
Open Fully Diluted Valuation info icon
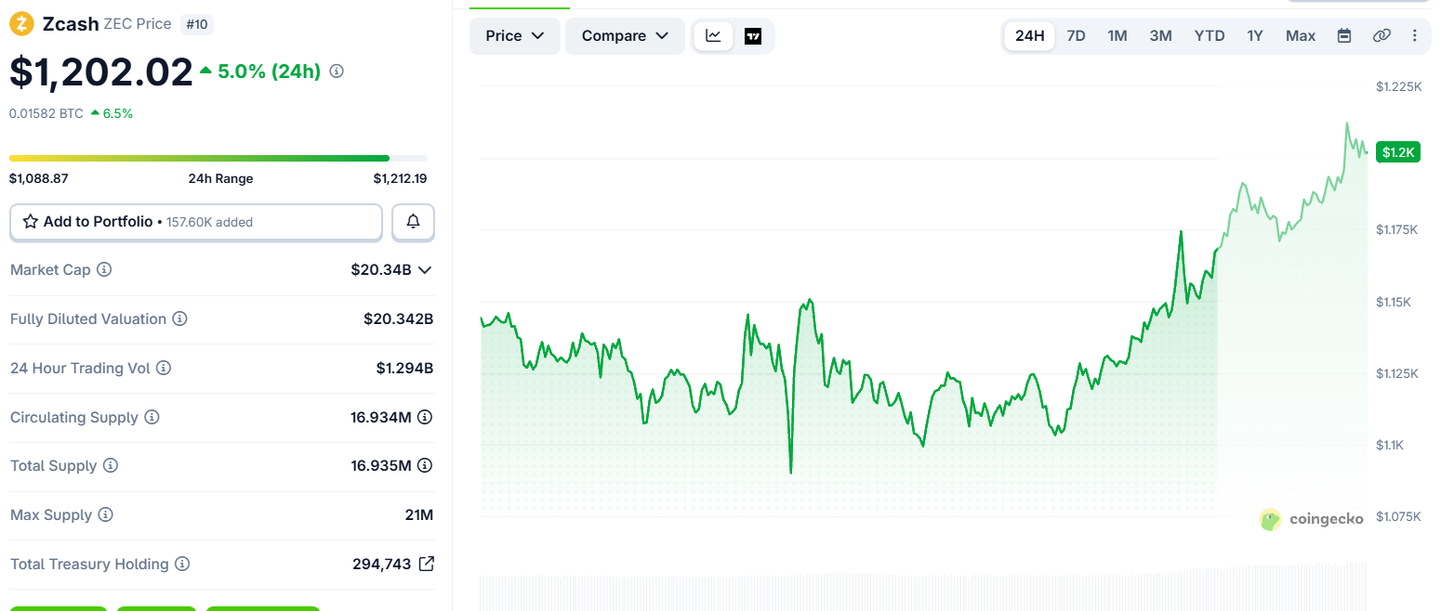click(179, 319)
